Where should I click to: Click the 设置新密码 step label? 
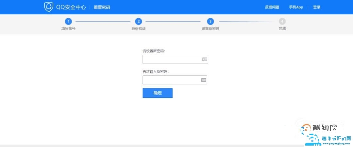point(210,29)
